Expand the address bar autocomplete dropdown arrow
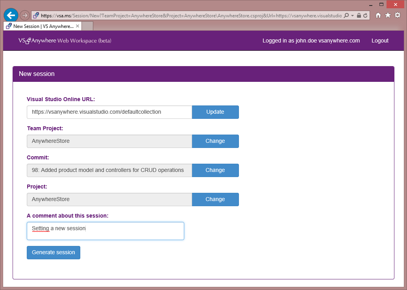The height and width of the screenshot is (290, 407). 353,15
